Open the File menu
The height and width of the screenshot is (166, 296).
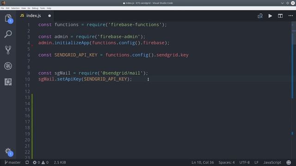(x=2, y=8)
